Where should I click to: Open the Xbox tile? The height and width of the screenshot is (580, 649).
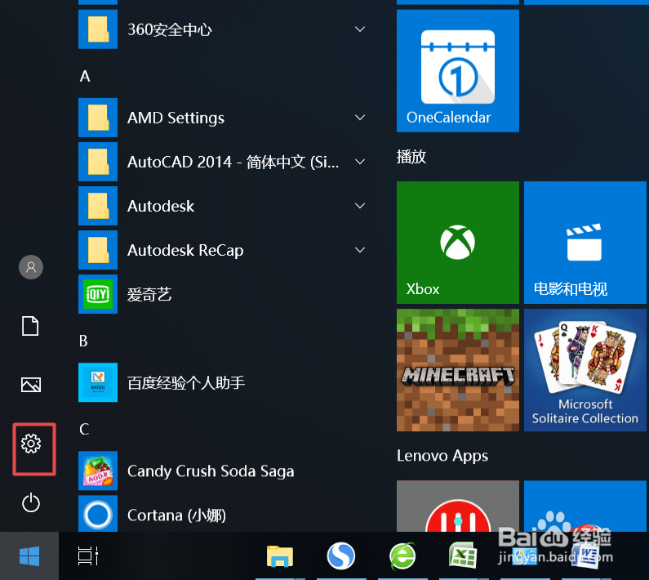pyautogui.click(x=458, y=243)
